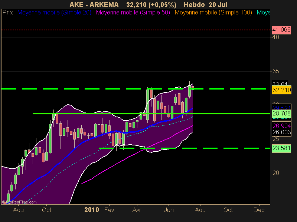The height and width of the screenshot is (222, 297).
Task: Click the magenta 26,904 price tag
Action: (x=281, y=126)
